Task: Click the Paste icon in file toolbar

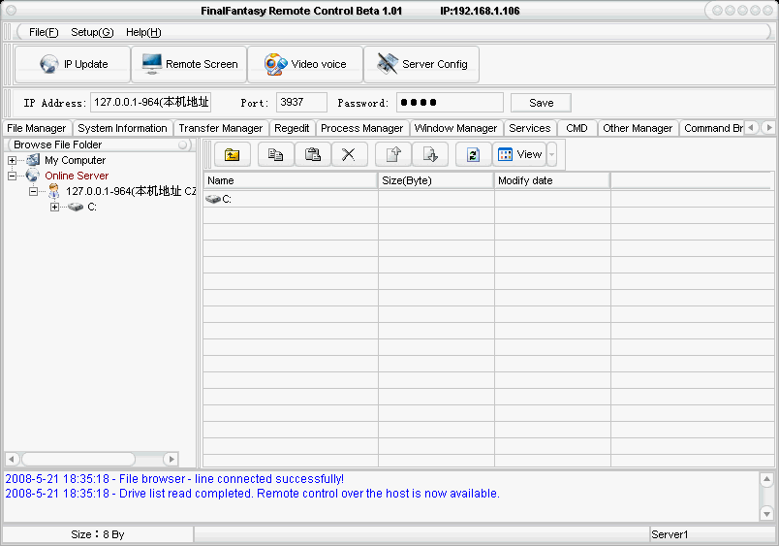Action: pos(312,154)
